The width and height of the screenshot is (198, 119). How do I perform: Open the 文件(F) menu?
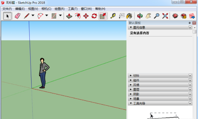[7, 9]
